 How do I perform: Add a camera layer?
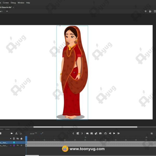coord(12,133)
